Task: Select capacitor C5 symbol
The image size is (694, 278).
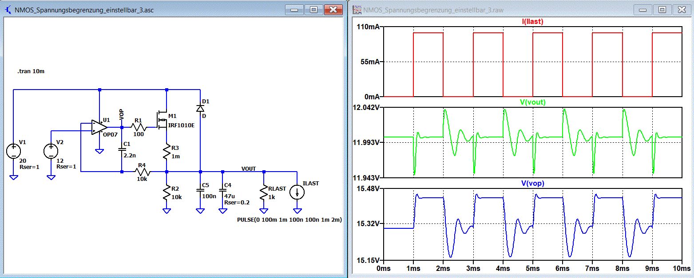Action: tap(200, 191)
